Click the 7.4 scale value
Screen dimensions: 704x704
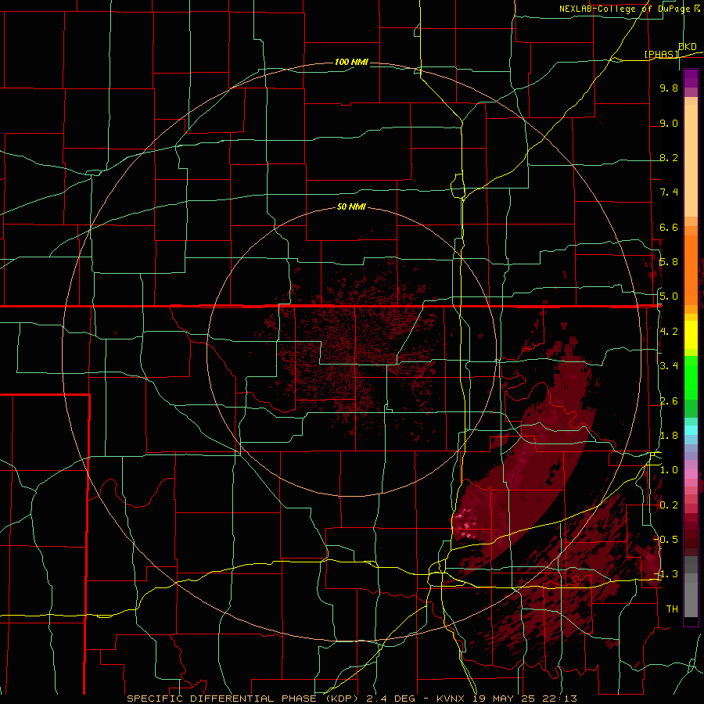(669, 192)
